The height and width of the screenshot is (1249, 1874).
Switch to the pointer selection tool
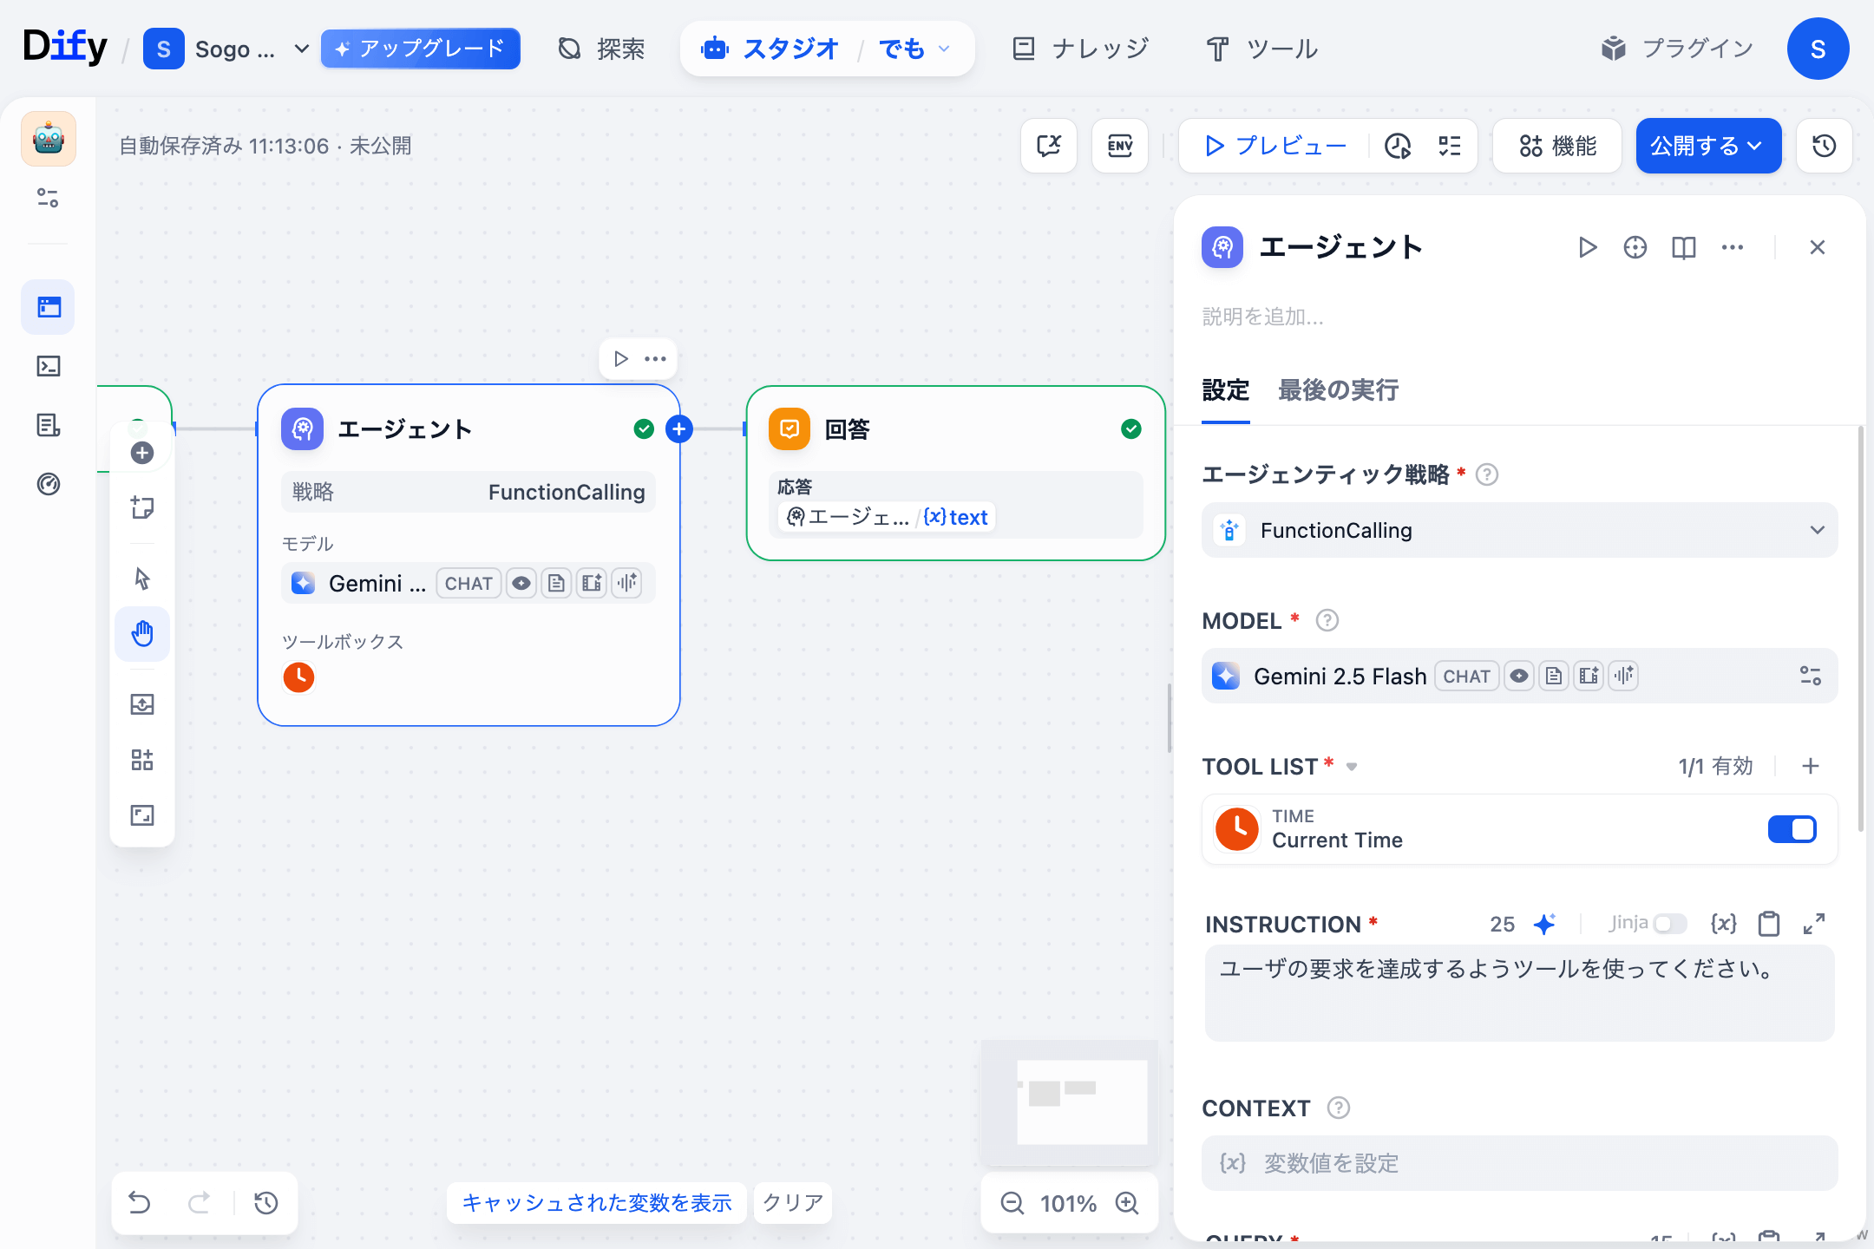[x=142, y=578]
